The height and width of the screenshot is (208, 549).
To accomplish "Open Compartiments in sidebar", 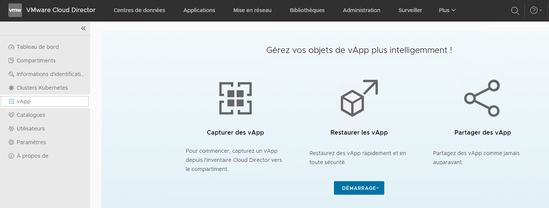I will point(36,61).
